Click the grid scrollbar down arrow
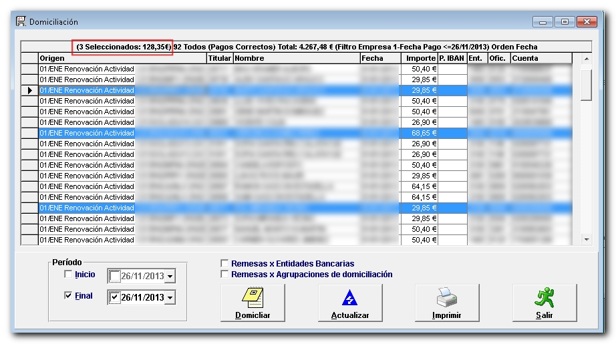616x344 pixels. 587,240
